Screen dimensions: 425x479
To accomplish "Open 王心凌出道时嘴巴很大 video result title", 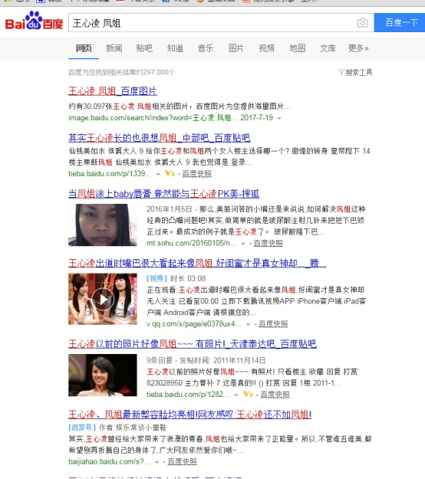I will [197, 263].
